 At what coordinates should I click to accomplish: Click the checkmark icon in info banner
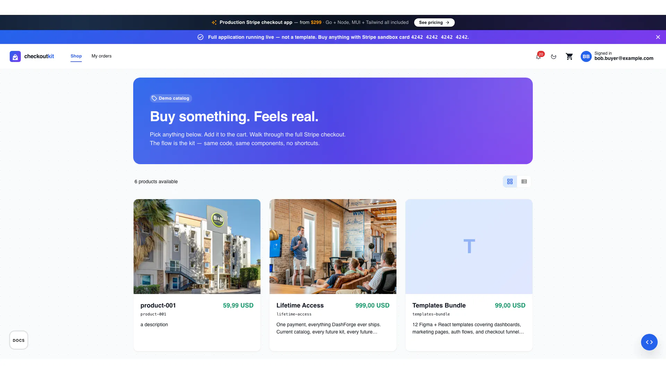200,37
